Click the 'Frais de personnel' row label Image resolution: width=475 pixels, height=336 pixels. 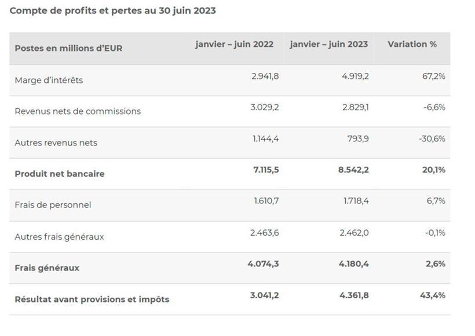coord(53,204)
